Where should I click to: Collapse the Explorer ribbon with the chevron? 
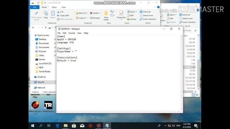coord(155,7)
